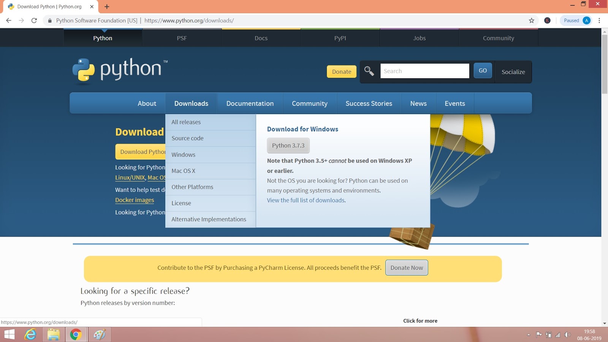Show hidden tray icons arrow
This screenshot has width=608, height=342.
(529, 335)
